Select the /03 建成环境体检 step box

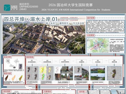coord(65,61)
